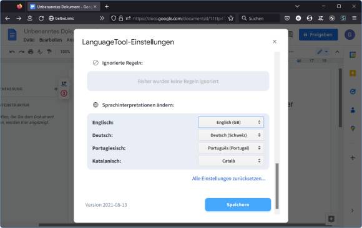Open the Datei menu in Docs
362x228 pixels.
[29, 40]
